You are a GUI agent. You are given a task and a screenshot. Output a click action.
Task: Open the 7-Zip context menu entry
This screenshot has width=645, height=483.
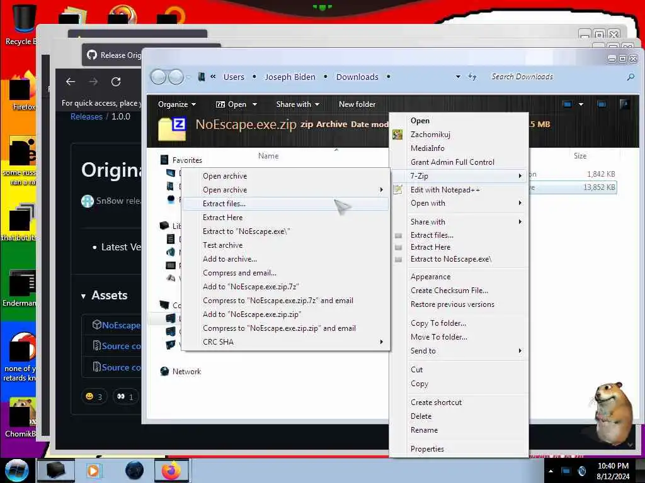click(459, 176)
